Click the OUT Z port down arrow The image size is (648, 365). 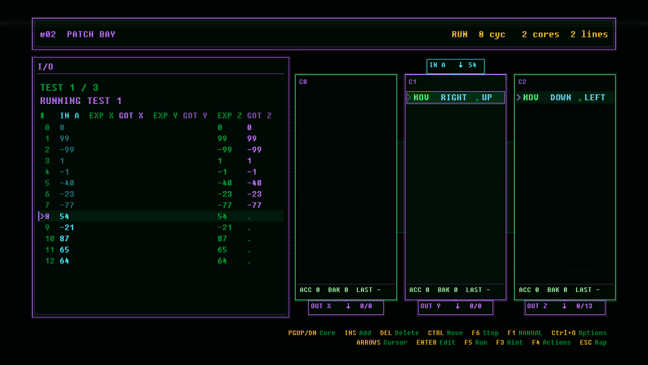564,306
